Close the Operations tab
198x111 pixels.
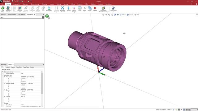[x=34, y=14]
